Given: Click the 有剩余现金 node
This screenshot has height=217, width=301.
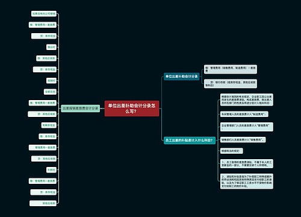Looking at the screenshot, I should 49,125.
